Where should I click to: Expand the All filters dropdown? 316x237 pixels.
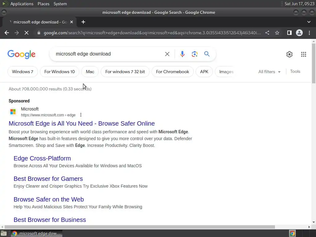(x=269, y=72)
